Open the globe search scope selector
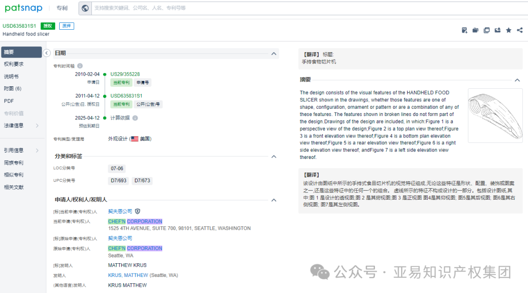528x293 pixels. [x=85, y=8]
